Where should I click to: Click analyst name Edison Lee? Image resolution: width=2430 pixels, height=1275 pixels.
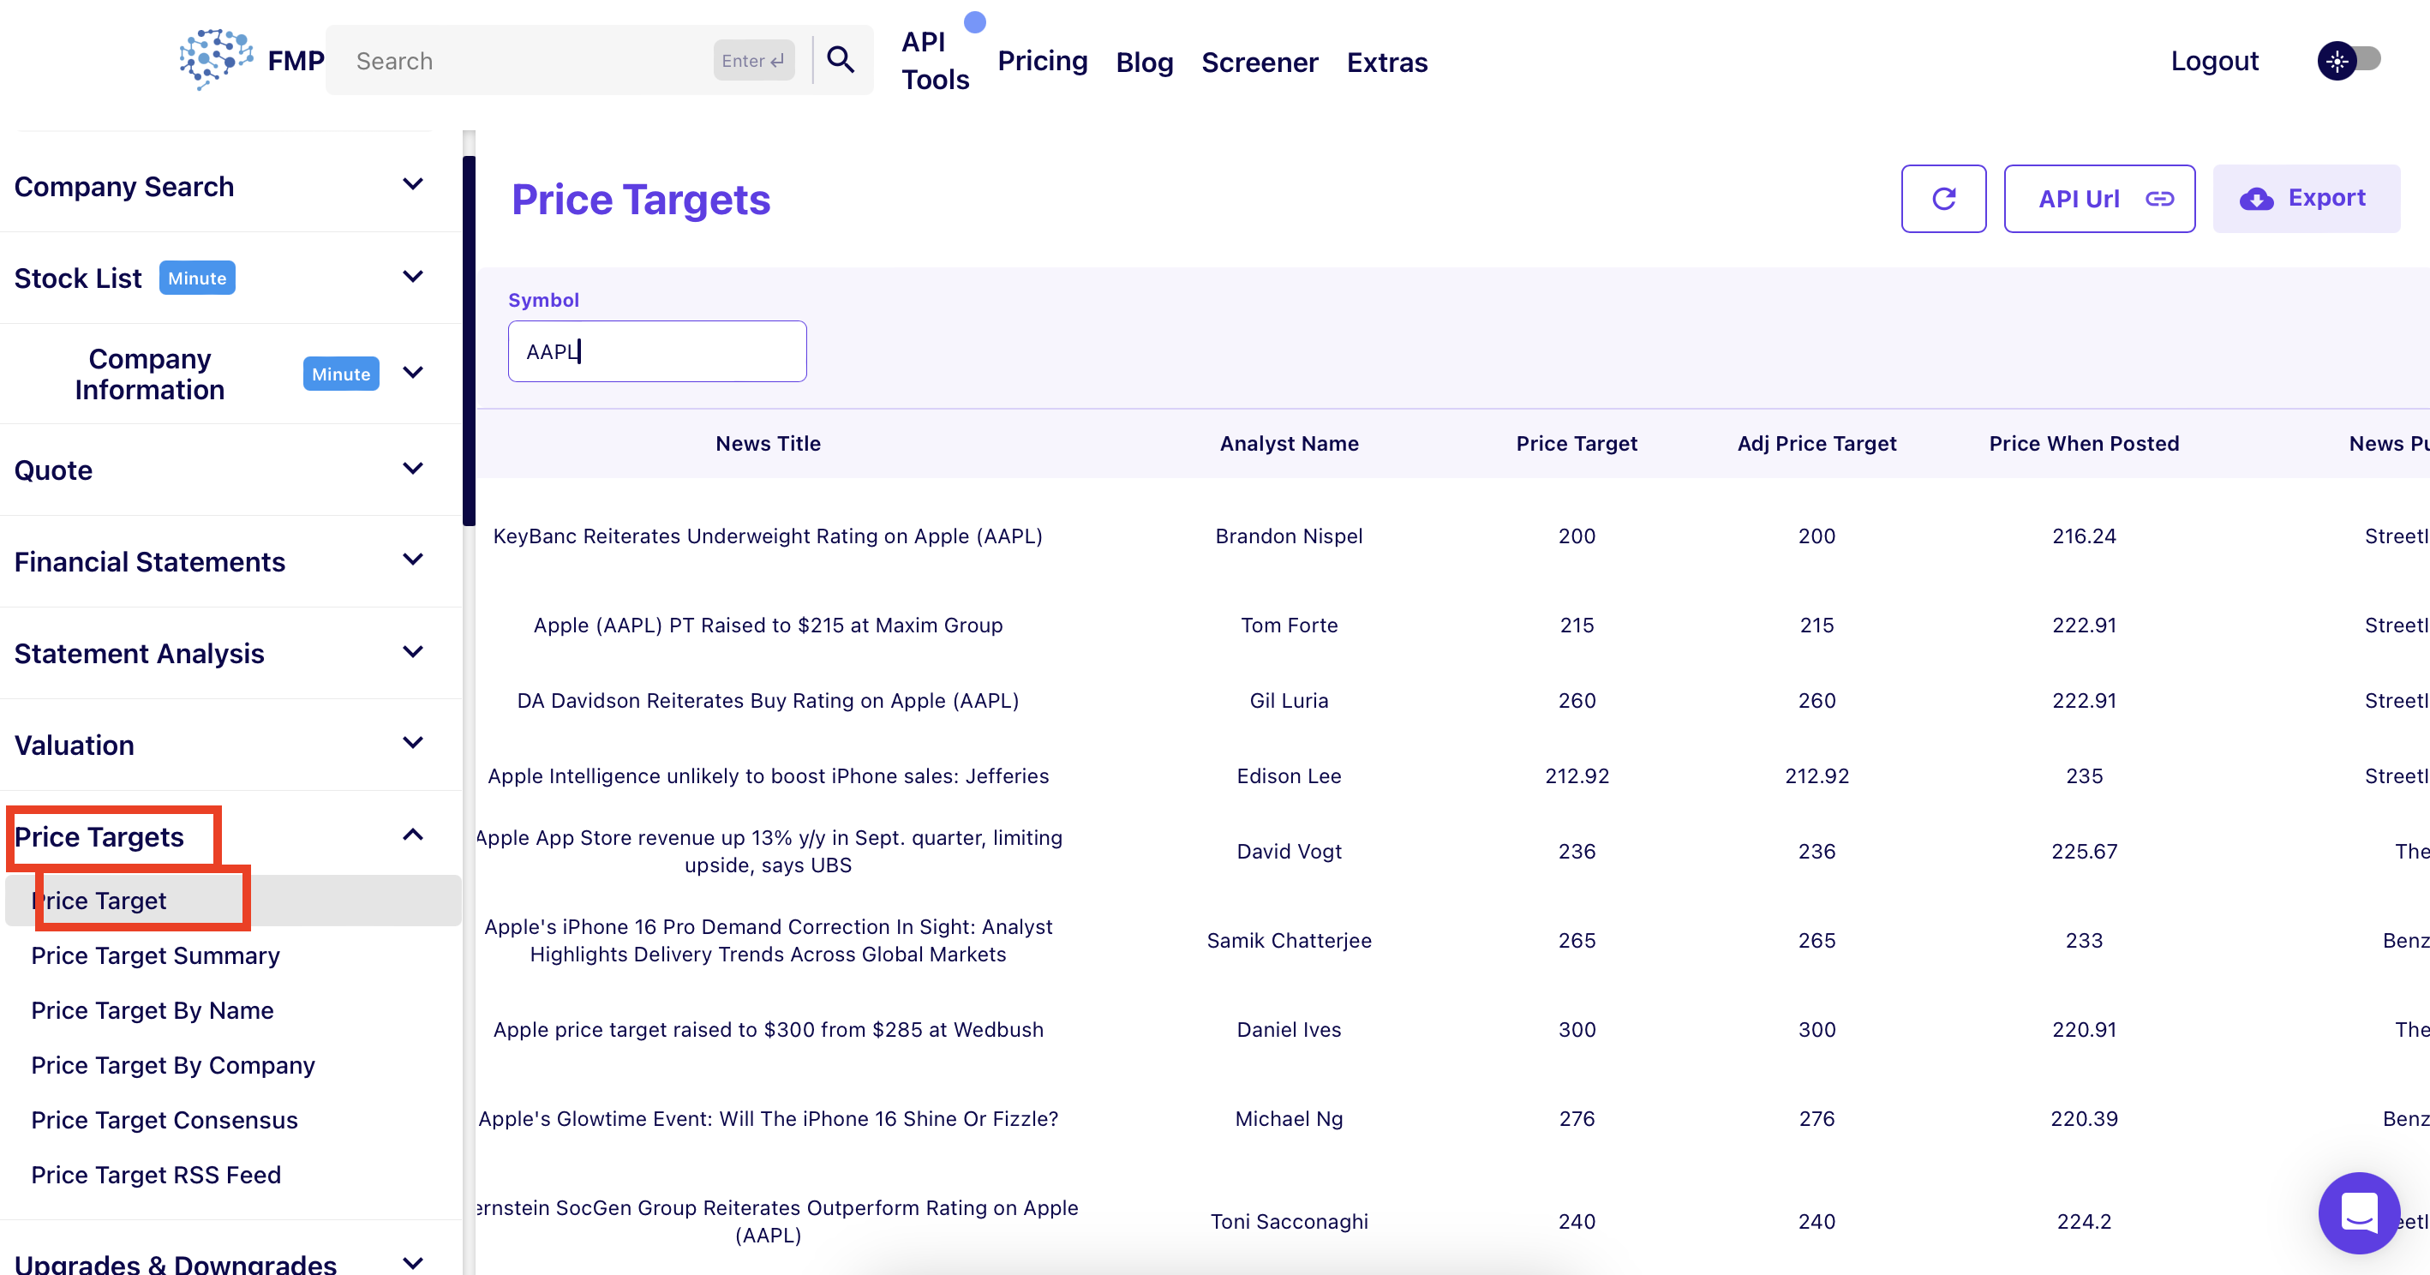pyautogui.click(x=1289, y=776)
